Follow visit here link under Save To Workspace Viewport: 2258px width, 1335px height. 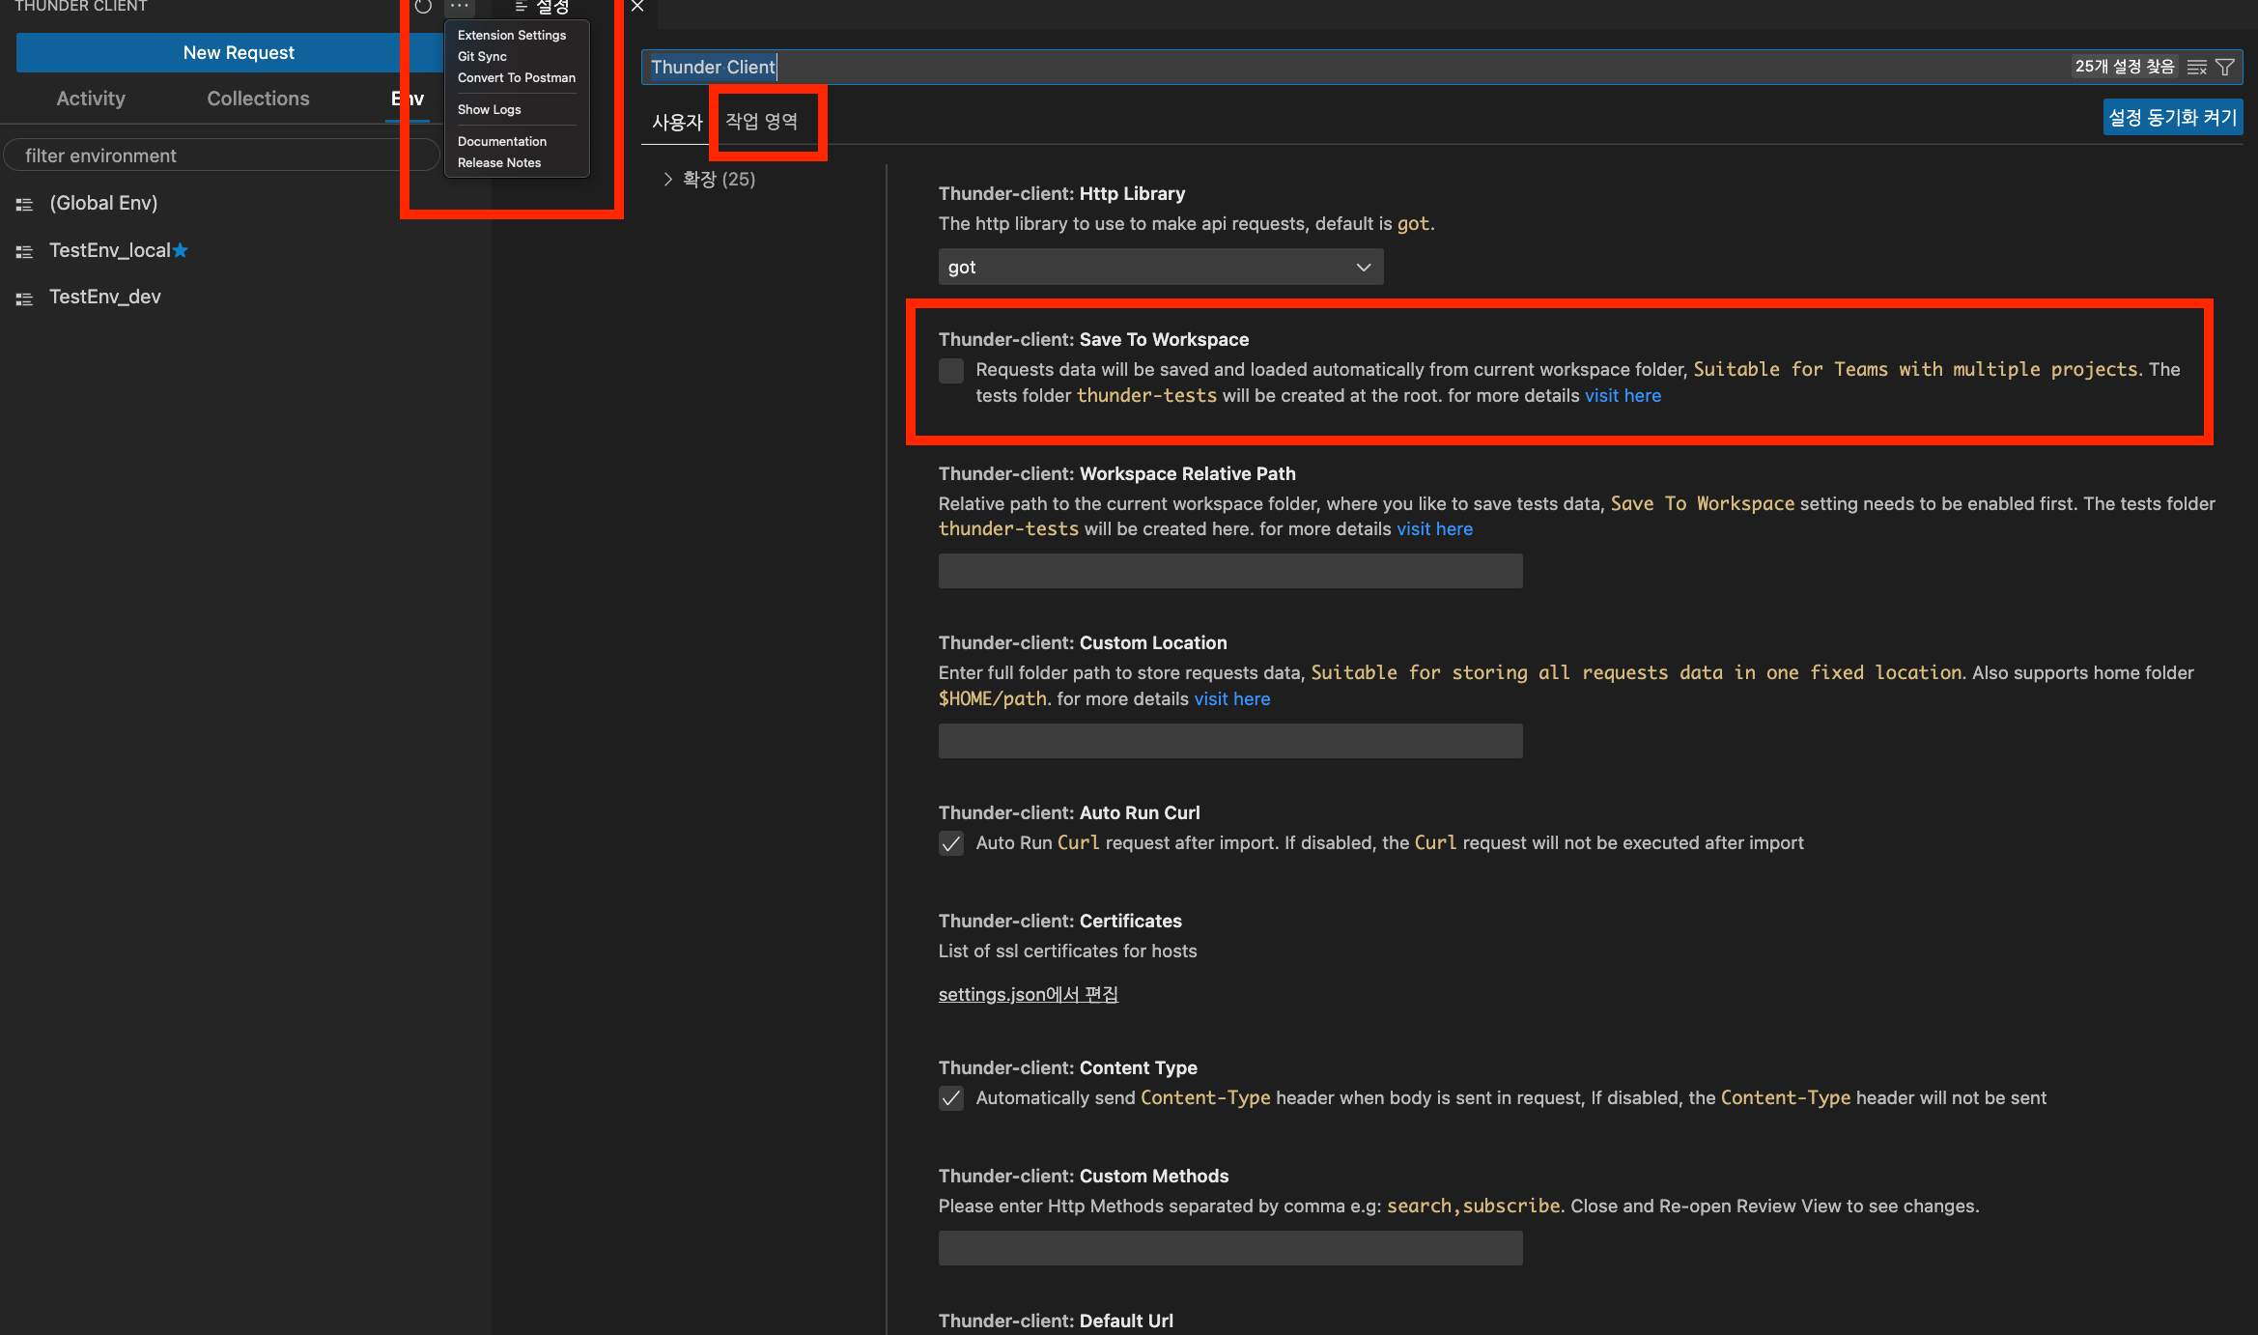coord(1623,395)
